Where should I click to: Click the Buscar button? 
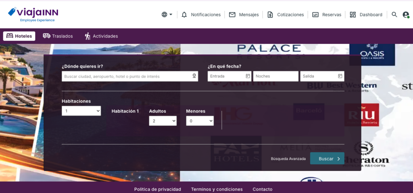point(327,158)
